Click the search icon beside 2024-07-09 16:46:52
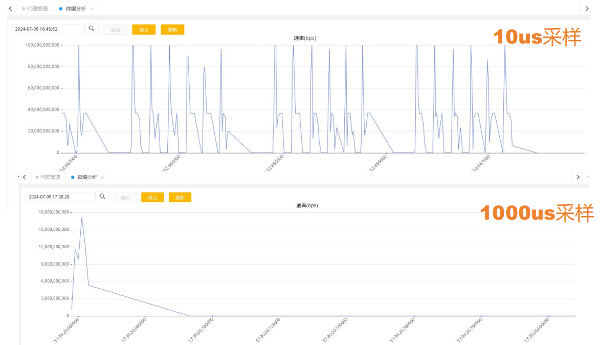600x345 pixels. 92,29
